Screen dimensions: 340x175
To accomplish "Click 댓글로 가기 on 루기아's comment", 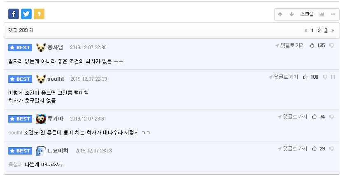I will pyautogui.click(x=293, y=117).
